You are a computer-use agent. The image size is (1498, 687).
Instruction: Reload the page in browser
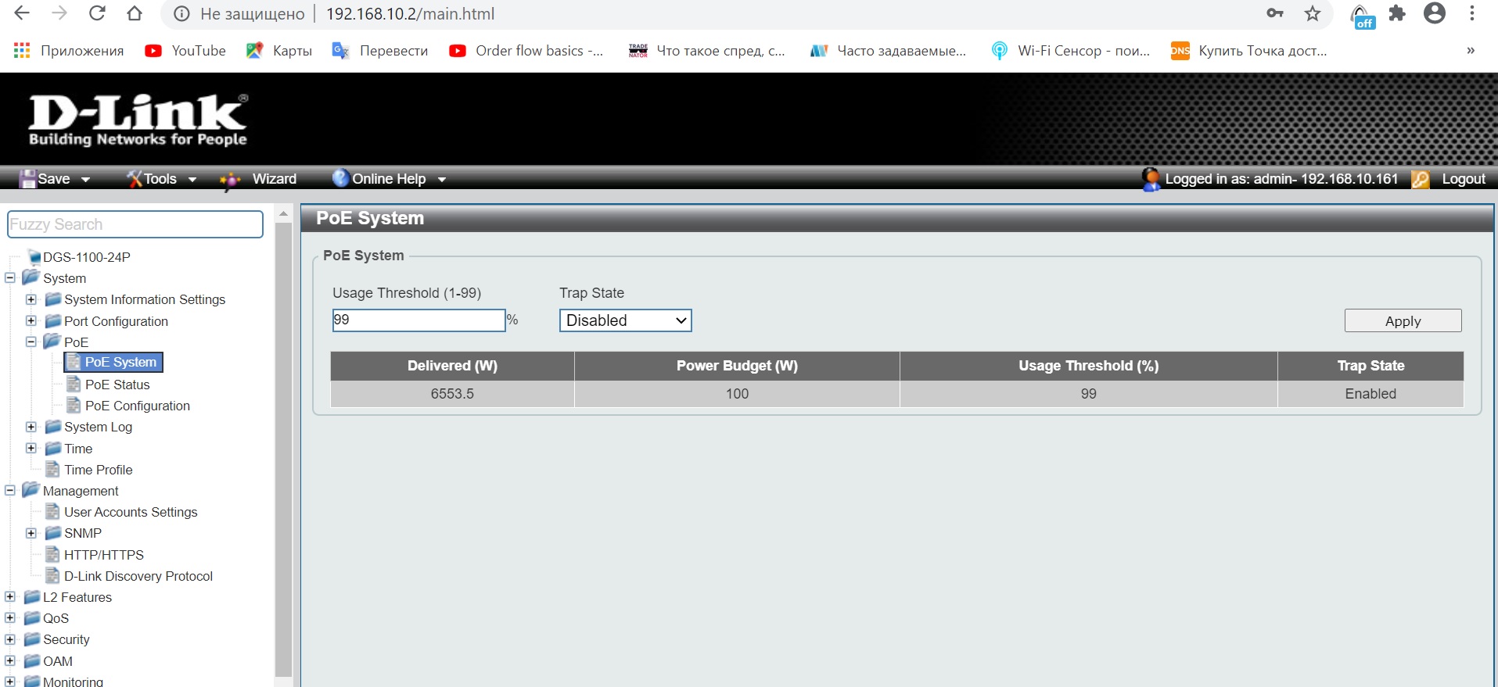97,14
